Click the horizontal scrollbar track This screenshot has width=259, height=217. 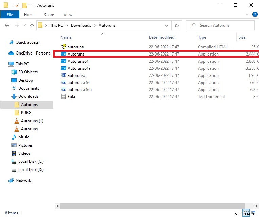pyautogui.click(x=152, y=206)
